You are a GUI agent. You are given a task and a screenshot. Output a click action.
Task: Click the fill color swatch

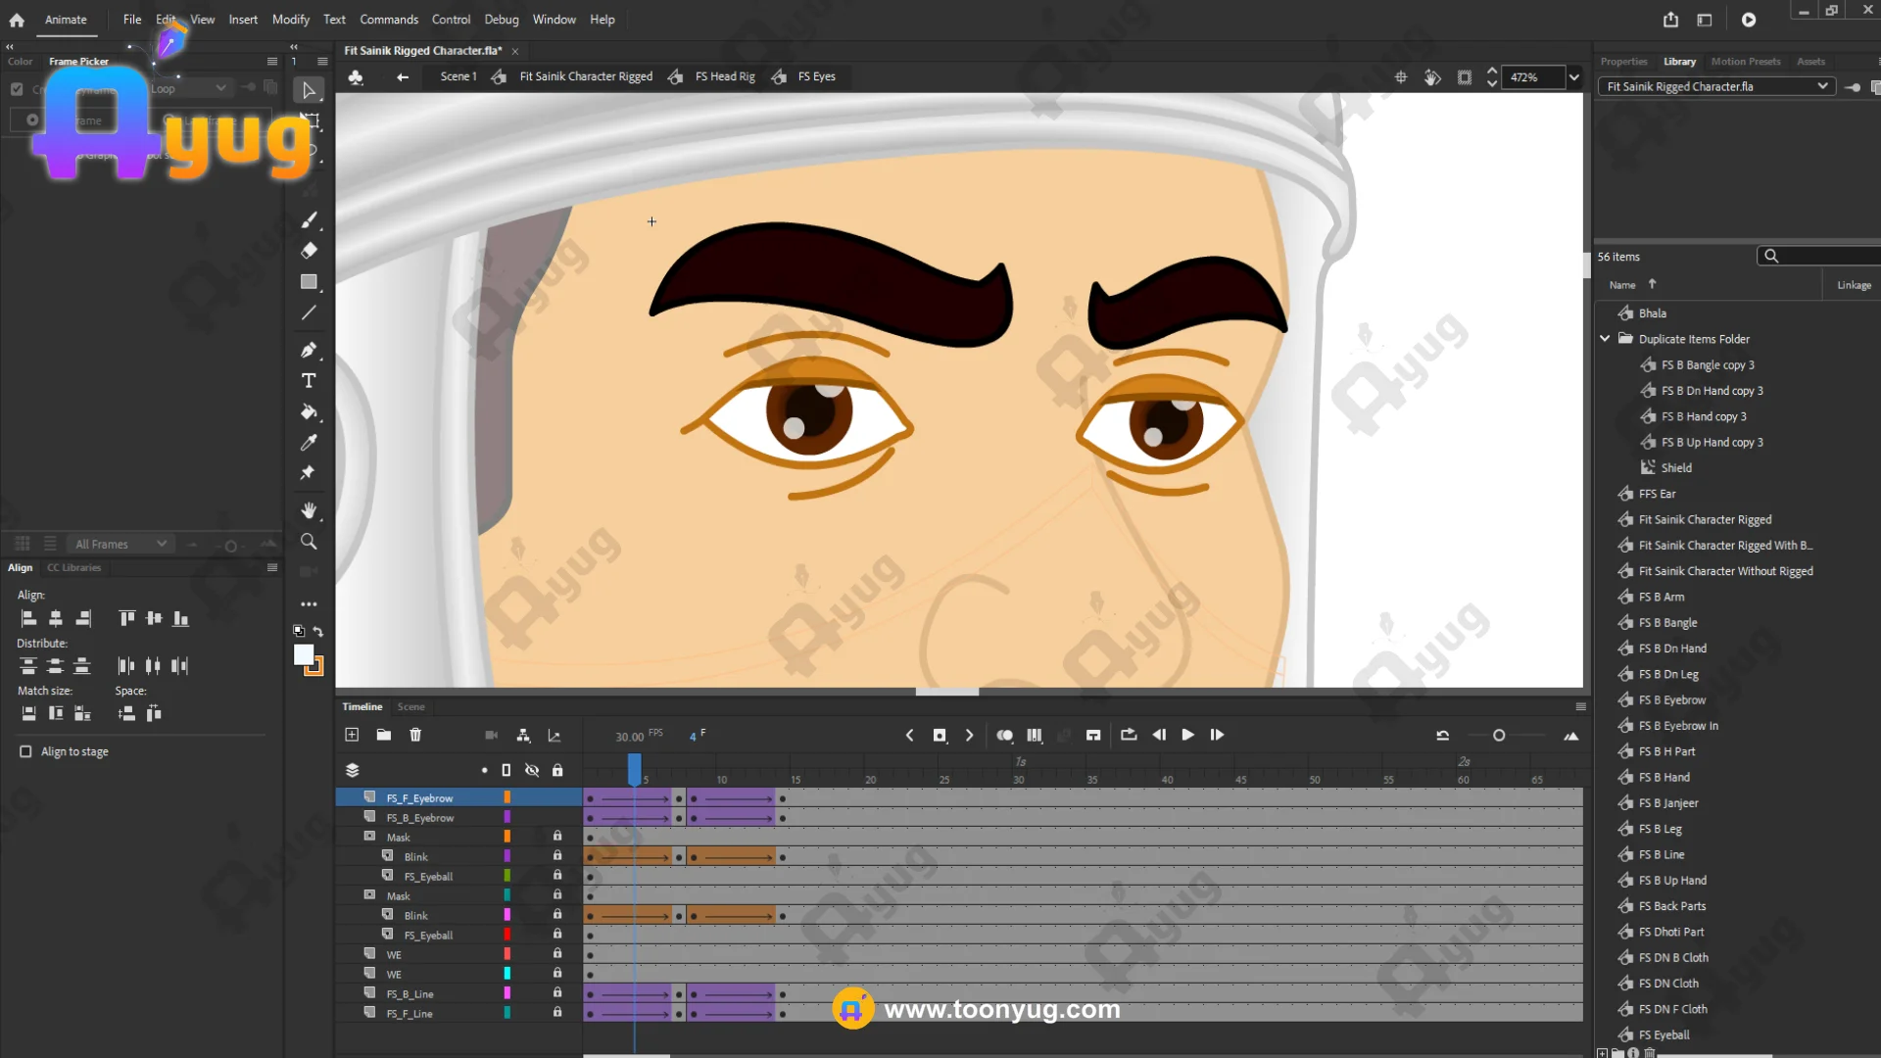tap(304, 654)
